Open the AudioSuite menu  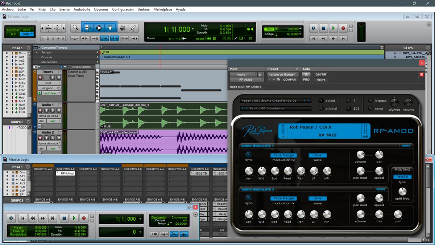(x=82, y=9)
